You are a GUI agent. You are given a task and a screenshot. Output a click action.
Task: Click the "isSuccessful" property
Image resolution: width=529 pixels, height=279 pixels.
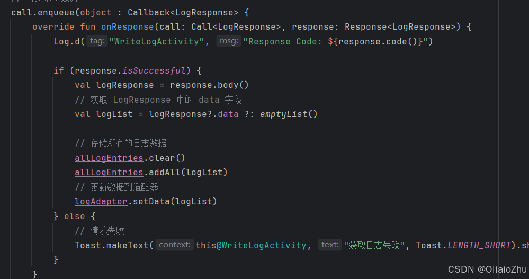click(154, 70)
